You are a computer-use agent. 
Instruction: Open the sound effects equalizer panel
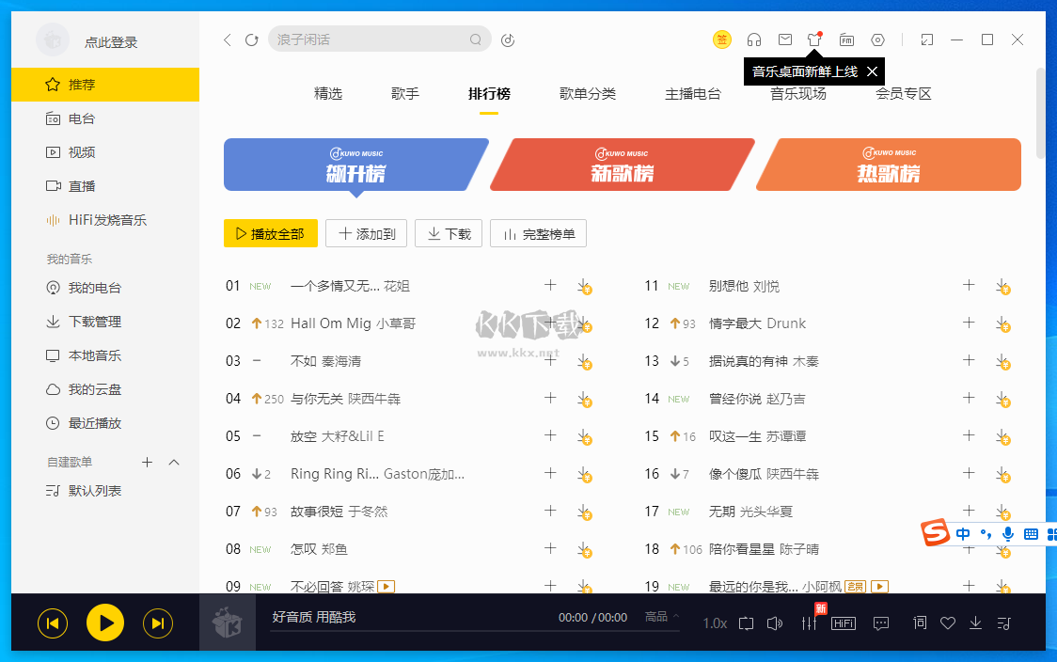809,623
